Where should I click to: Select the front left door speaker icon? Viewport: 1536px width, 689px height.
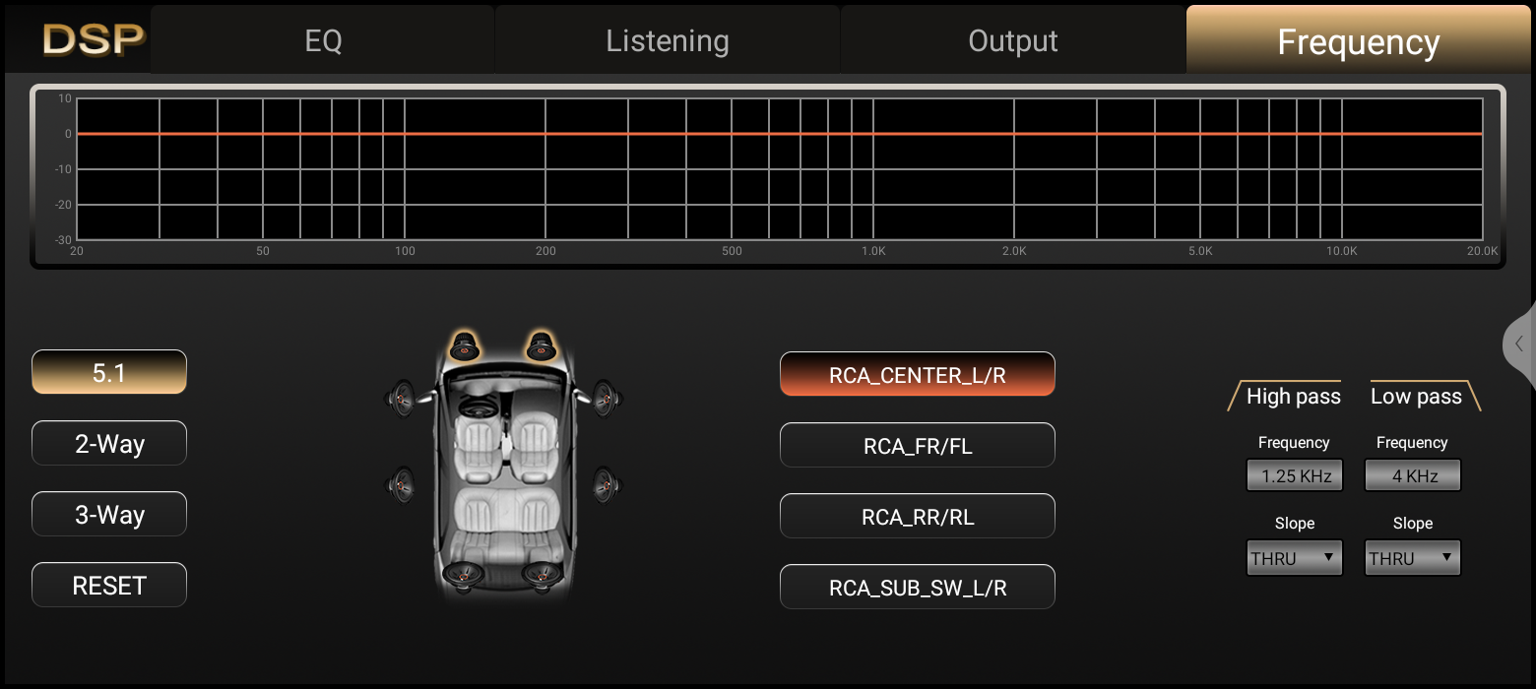click(401, 398)
